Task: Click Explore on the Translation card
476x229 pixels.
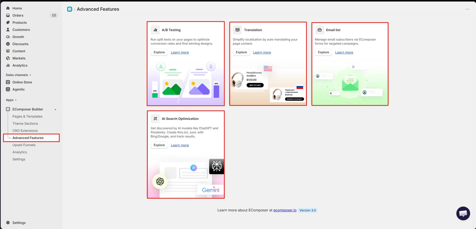Action: 241,52
